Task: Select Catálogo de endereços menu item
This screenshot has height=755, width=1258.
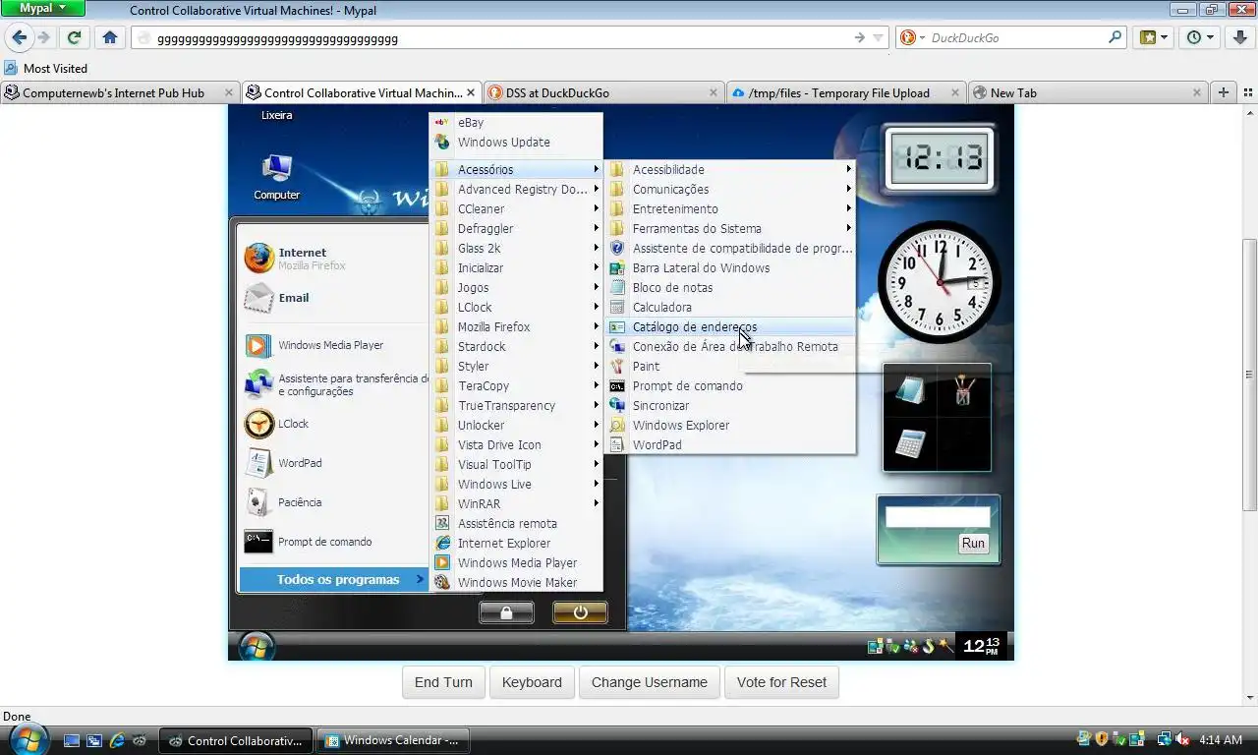Action: click(x=730, y=326)
